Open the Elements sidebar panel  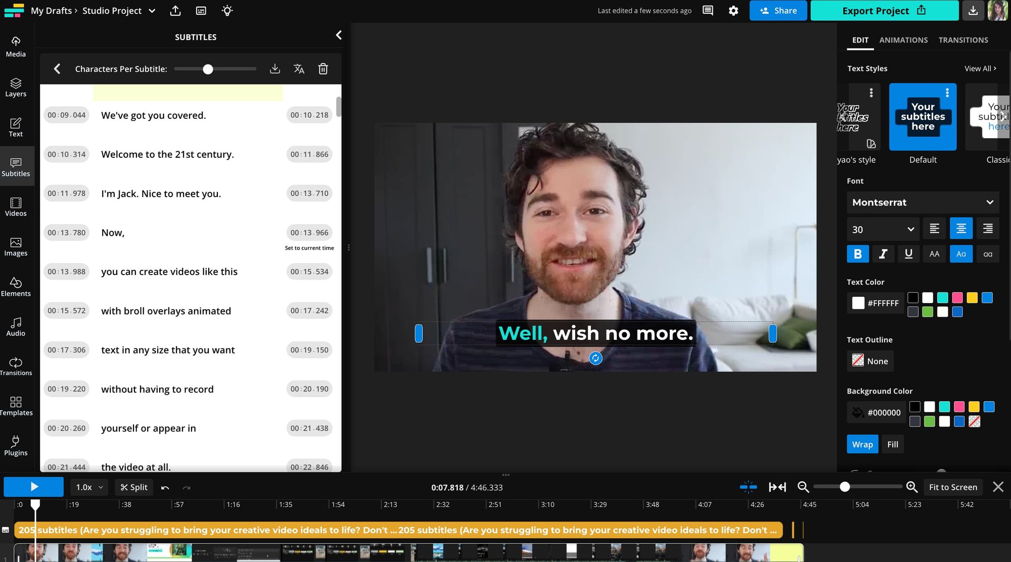click(x=16, y=286)
